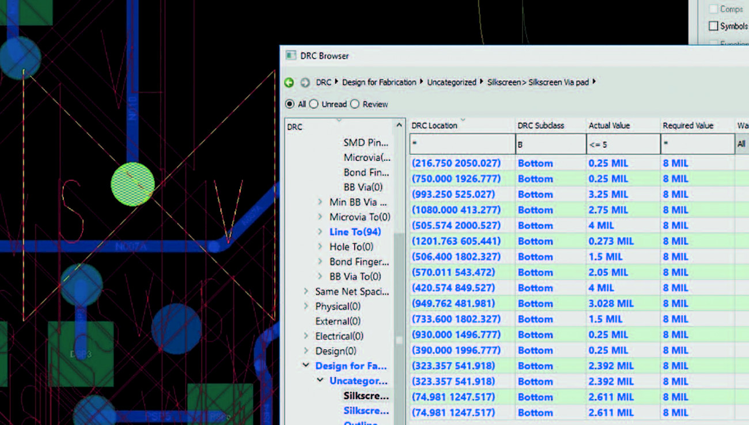Expand the Hole To(0) node
749x425 pixels.
320,247
